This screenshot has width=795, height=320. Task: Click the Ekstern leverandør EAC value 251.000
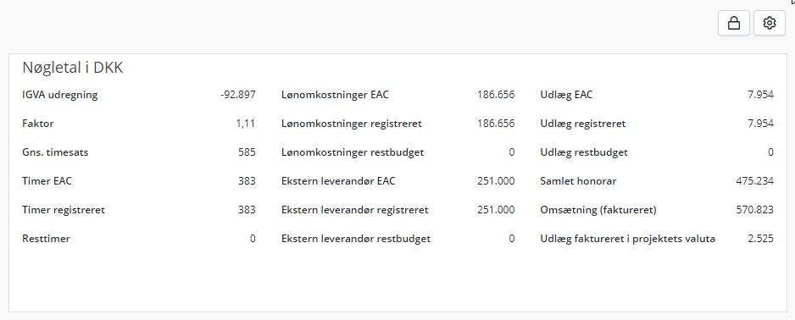coord(496,181)
